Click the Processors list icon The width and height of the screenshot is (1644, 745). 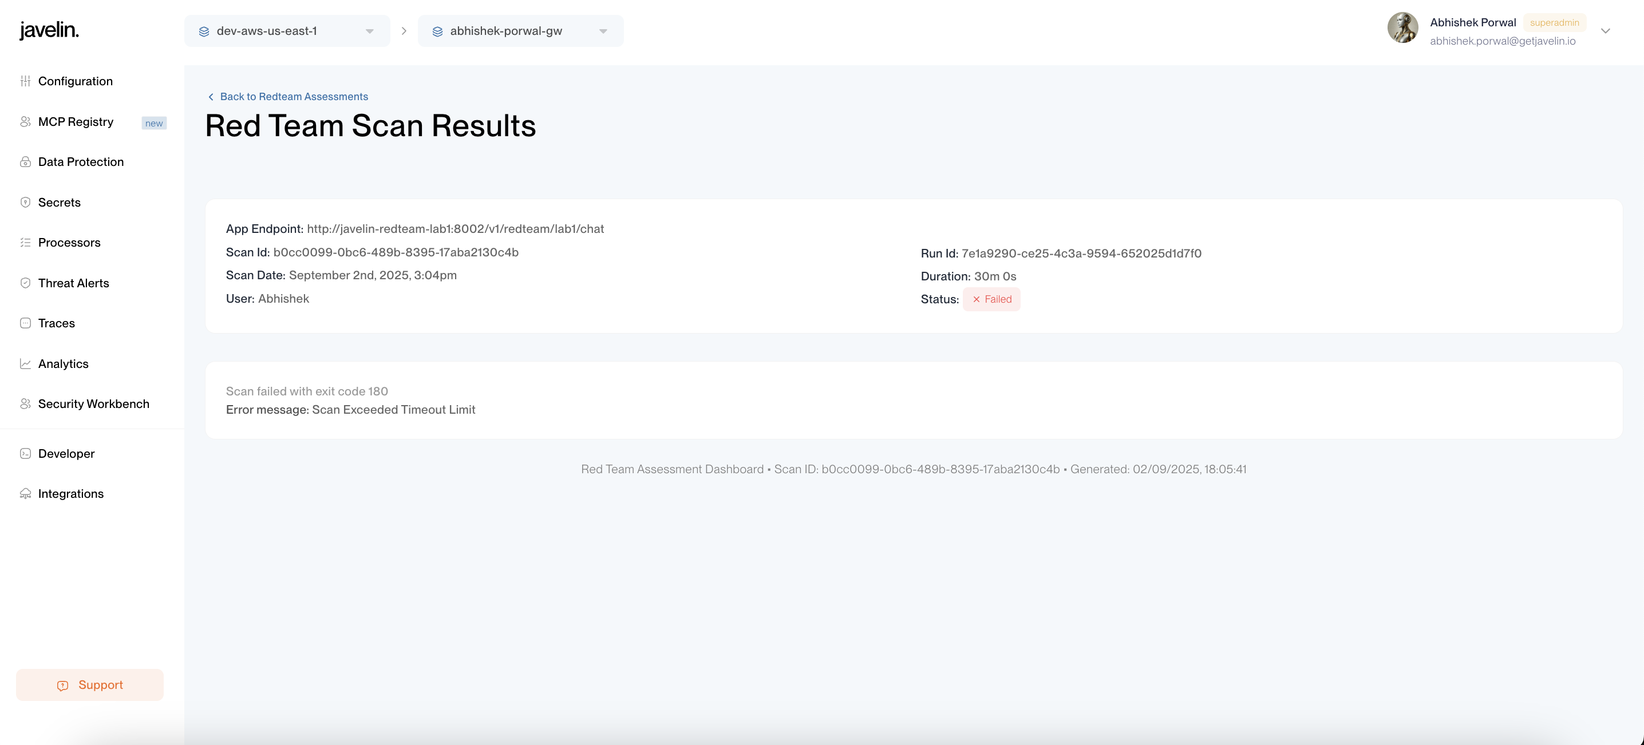click(x=26, y=243)
